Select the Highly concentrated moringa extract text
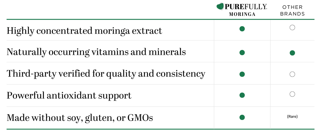The image size is (321, 131). pyautogui.click(x=84, y=31)
